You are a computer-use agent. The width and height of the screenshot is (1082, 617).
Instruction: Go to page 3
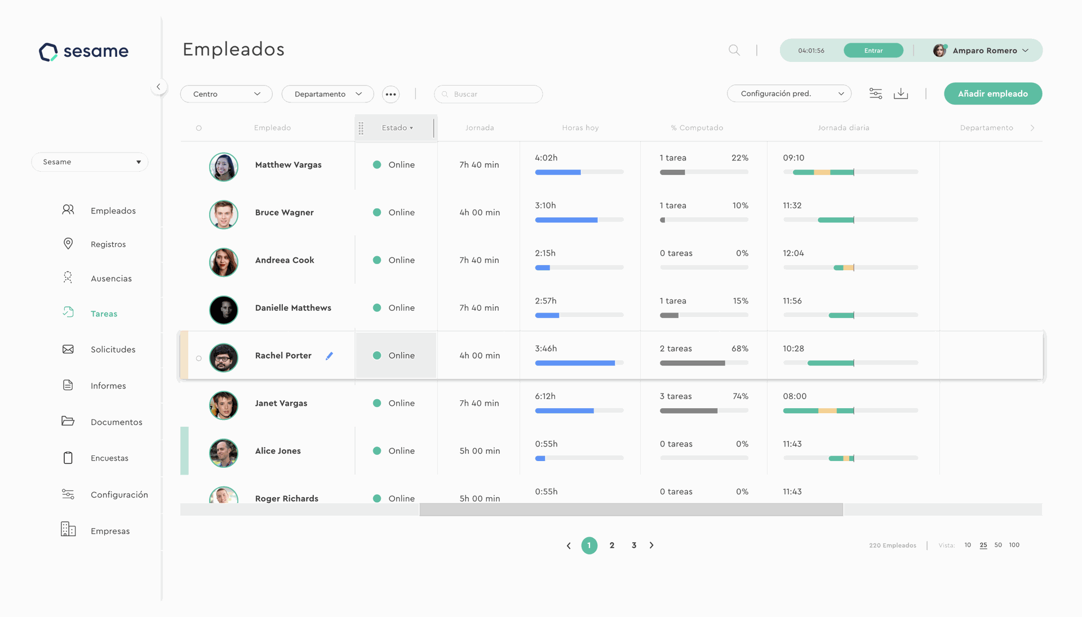[634, 545]
